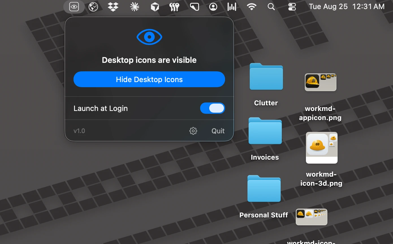
Task: Click the 'Desktop icons are visible' status text
Action: click(x=149, y=60)
